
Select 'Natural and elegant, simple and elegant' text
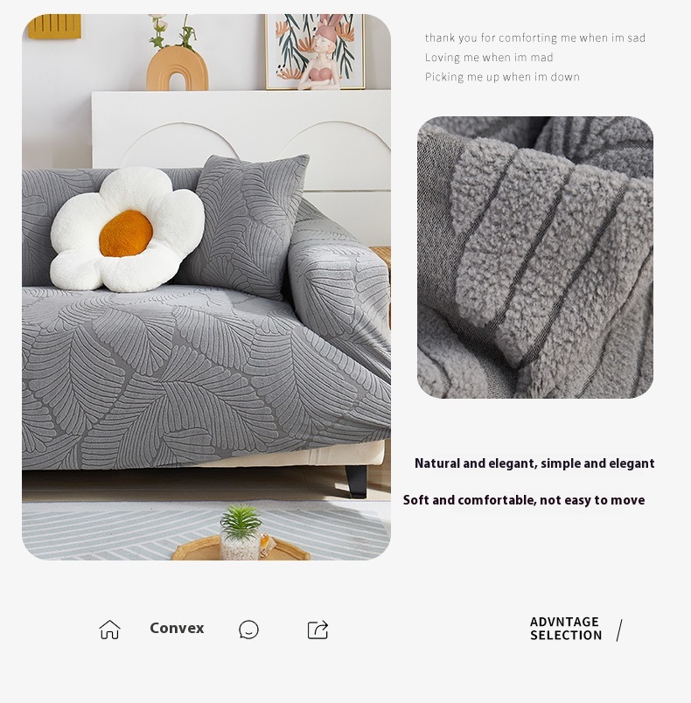coord(534,463)
